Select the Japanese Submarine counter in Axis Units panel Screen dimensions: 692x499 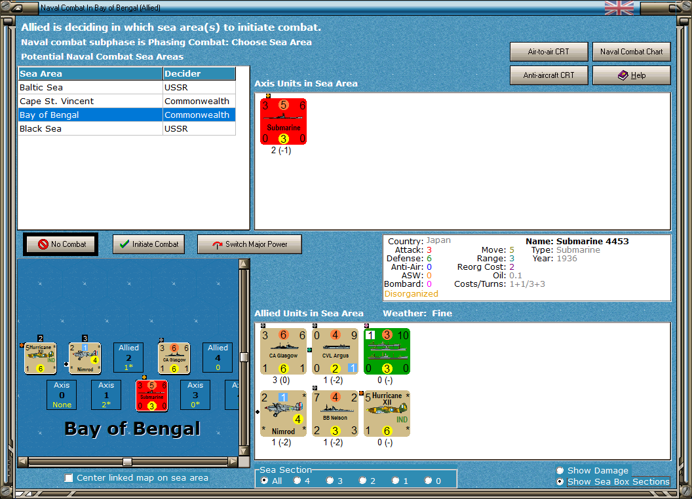click(x=283, y=121)
